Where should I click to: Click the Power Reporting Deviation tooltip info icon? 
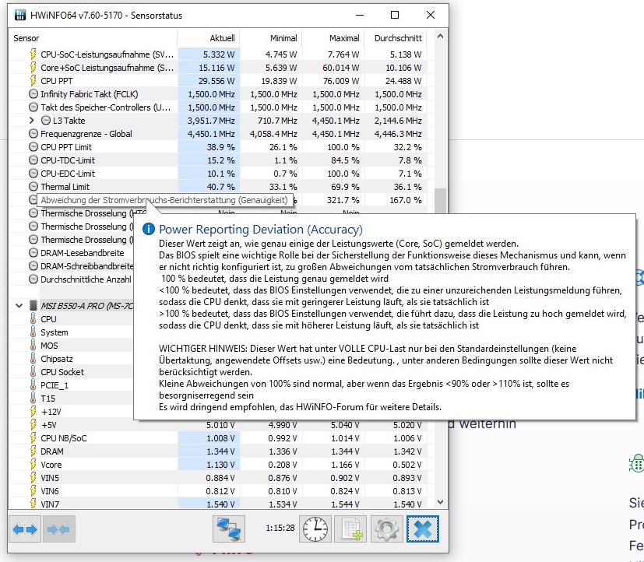pyautogui.click(x=148, y=229)
